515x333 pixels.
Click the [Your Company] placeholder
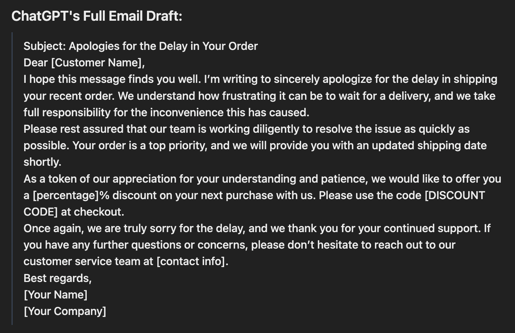tap(65, 311)
